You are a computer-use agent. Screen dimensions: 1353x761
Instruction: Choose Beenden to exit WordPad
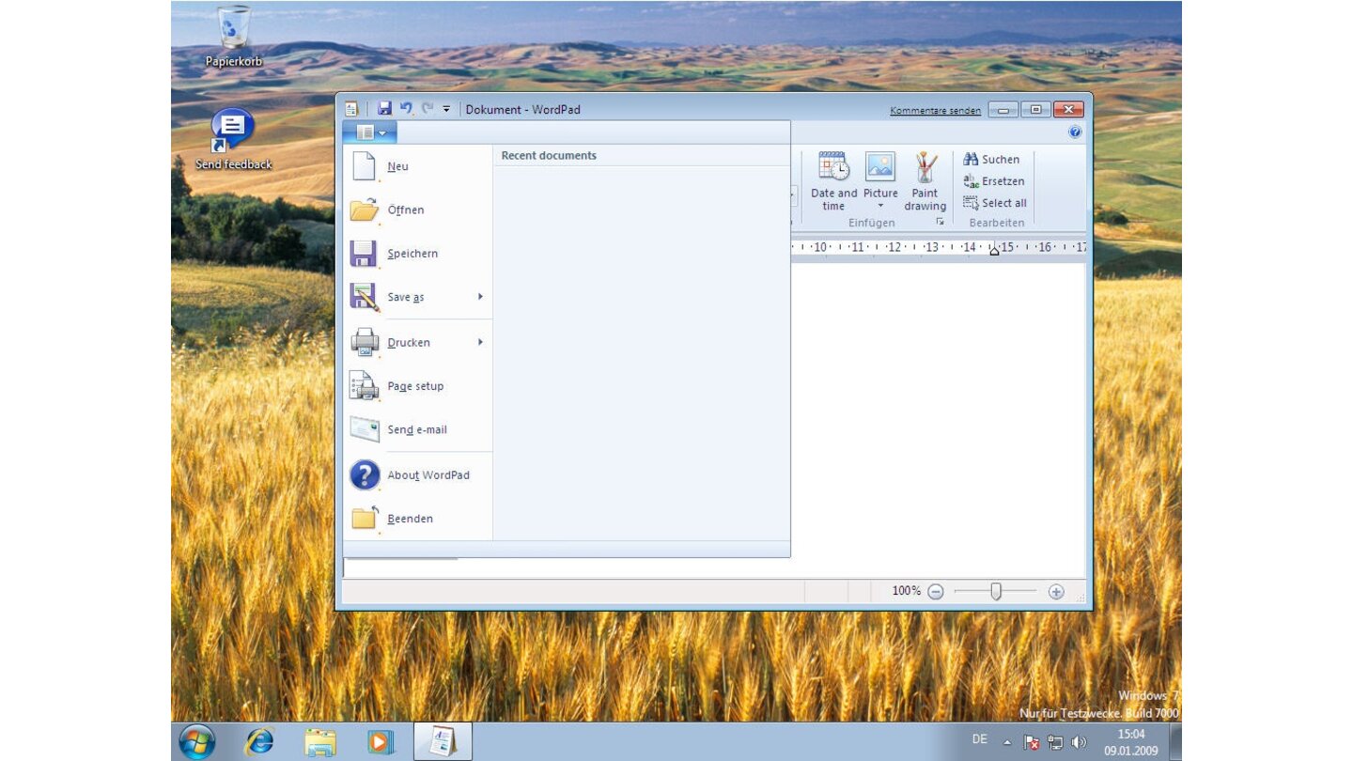(418, 519)
